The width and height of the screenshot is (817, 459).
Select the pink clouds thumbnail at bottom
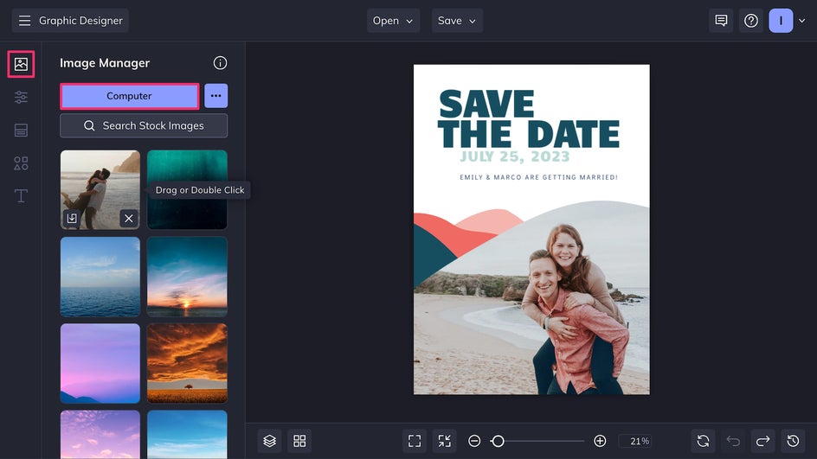100,435
